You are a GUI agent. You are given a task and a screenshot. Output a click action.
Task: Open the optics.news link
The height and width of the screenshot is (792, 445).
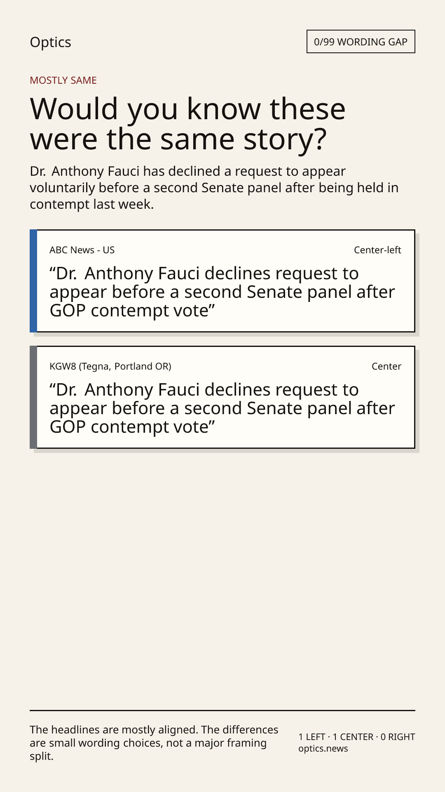coord(323,749)
